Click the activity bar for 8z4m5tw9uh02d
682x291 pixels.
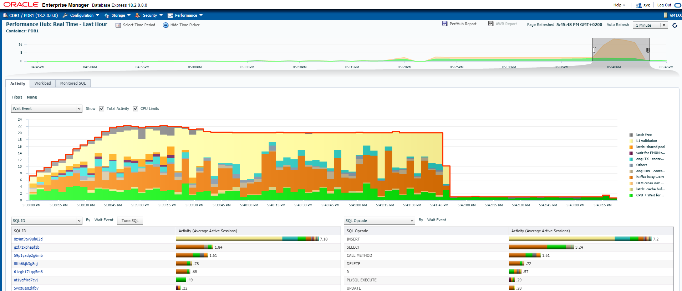coord(247,239)
